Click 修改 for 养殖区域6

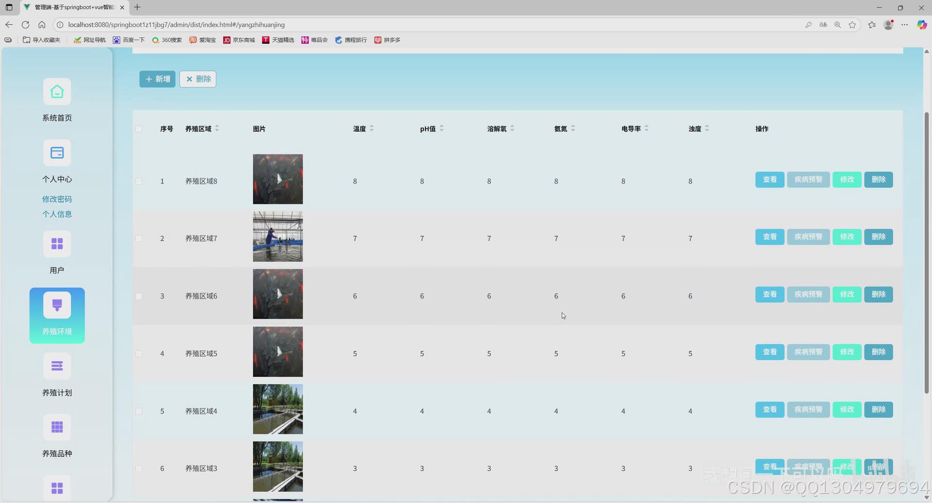[847, 294]
